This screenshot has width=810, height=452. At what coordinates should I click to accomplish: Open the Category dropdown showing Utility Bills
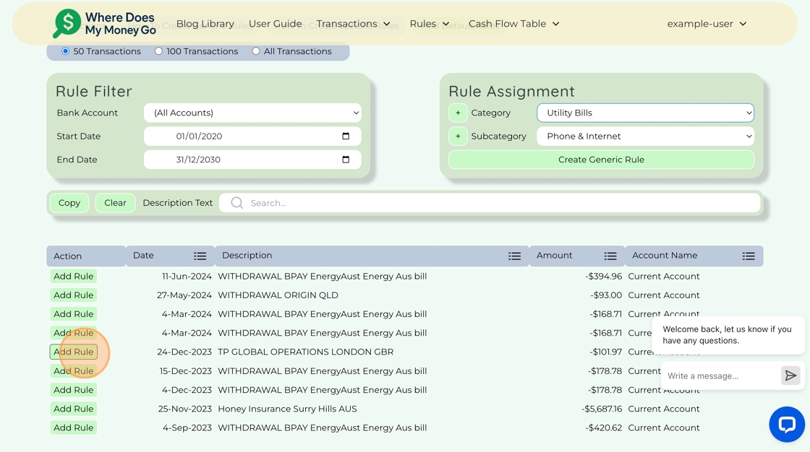[x=645, y=113]
